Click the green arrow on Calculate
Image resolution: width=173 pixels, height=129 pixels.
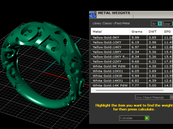[147, 118]
